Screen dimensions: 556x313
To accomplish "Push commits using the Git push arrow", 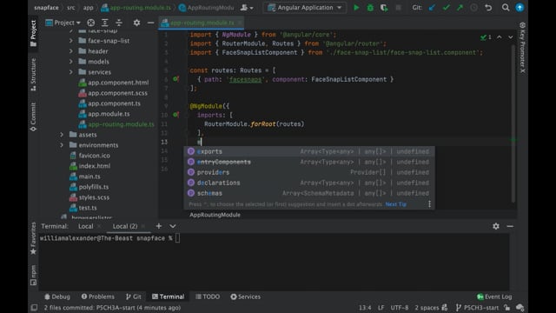I will pyautogui.click(x=460, y=8).
